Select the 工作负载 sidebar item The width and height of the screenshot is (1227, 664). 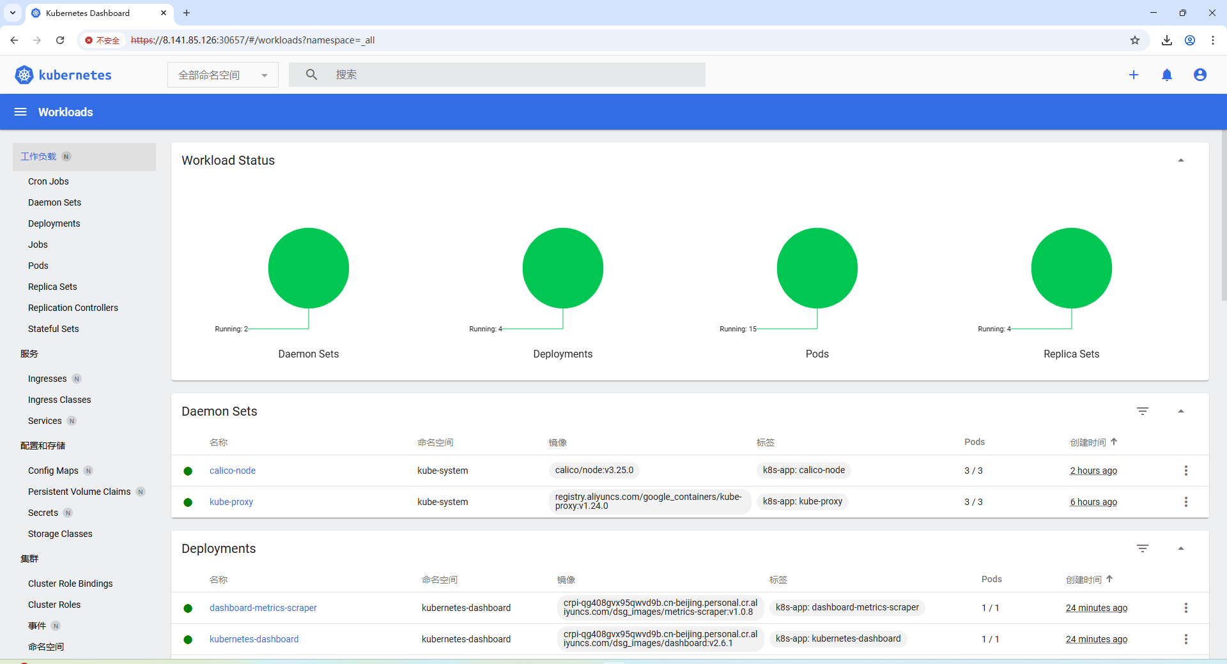coord(84,156)
